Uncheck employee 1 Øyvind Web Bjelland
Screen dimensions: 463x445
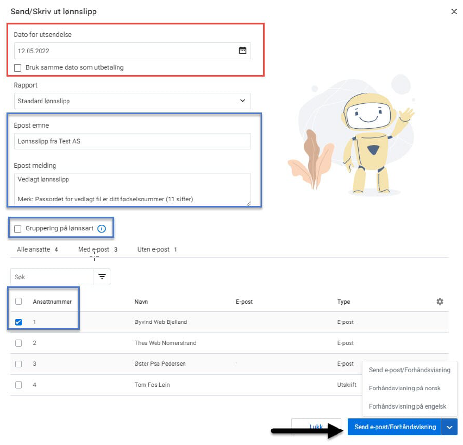pyautogui.click(x=18, y=322)
